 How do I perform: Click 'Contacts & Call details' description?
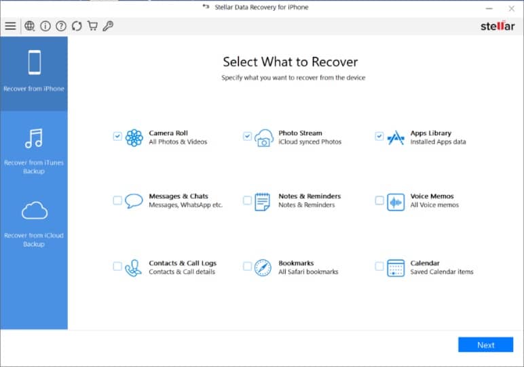point(182,272)
